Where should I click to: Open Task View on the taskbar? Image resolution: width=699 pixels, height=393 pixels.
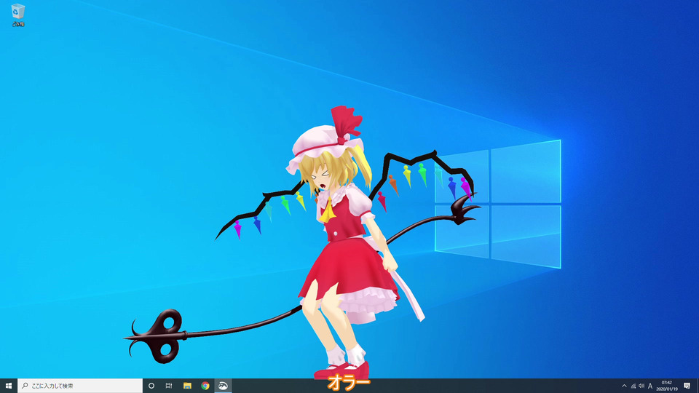(x=169, y=386)
